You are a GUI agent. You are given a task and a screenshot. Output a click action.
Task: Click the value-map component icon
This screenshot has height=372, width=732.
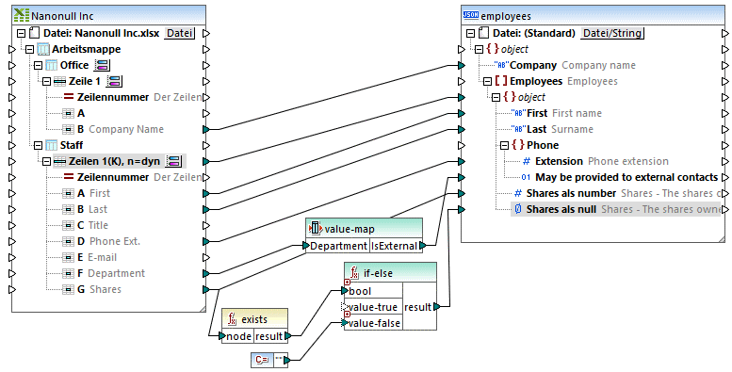coord(316,228)
